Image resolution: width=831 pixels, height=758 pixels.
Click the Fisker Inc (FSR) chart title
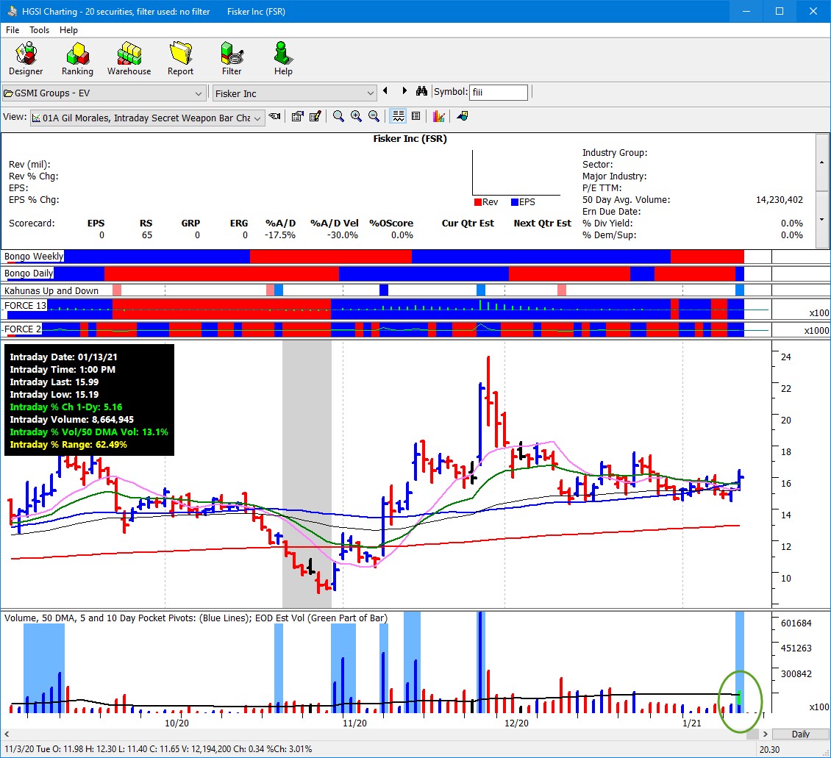click(410, 139)
